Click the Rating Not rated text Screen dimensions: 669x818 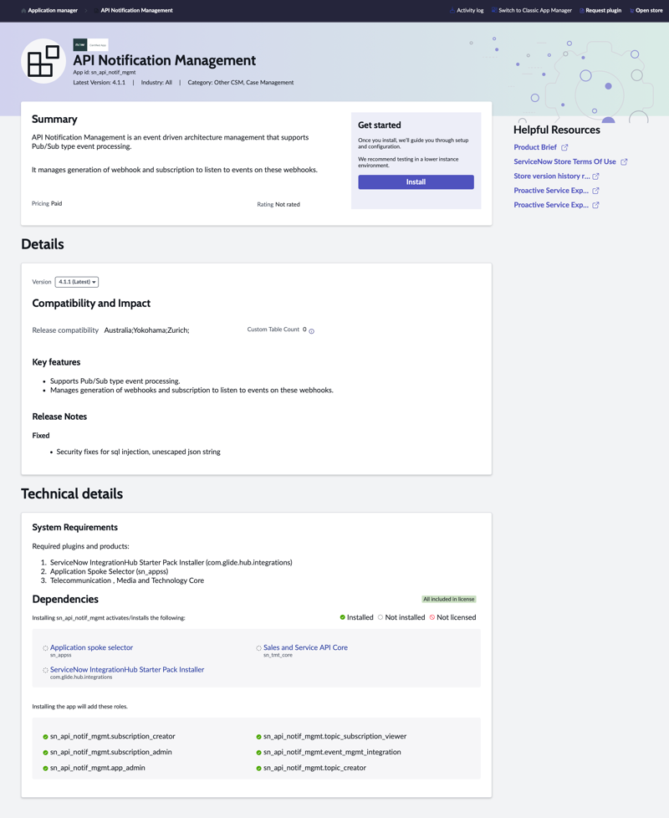(278, 204)
